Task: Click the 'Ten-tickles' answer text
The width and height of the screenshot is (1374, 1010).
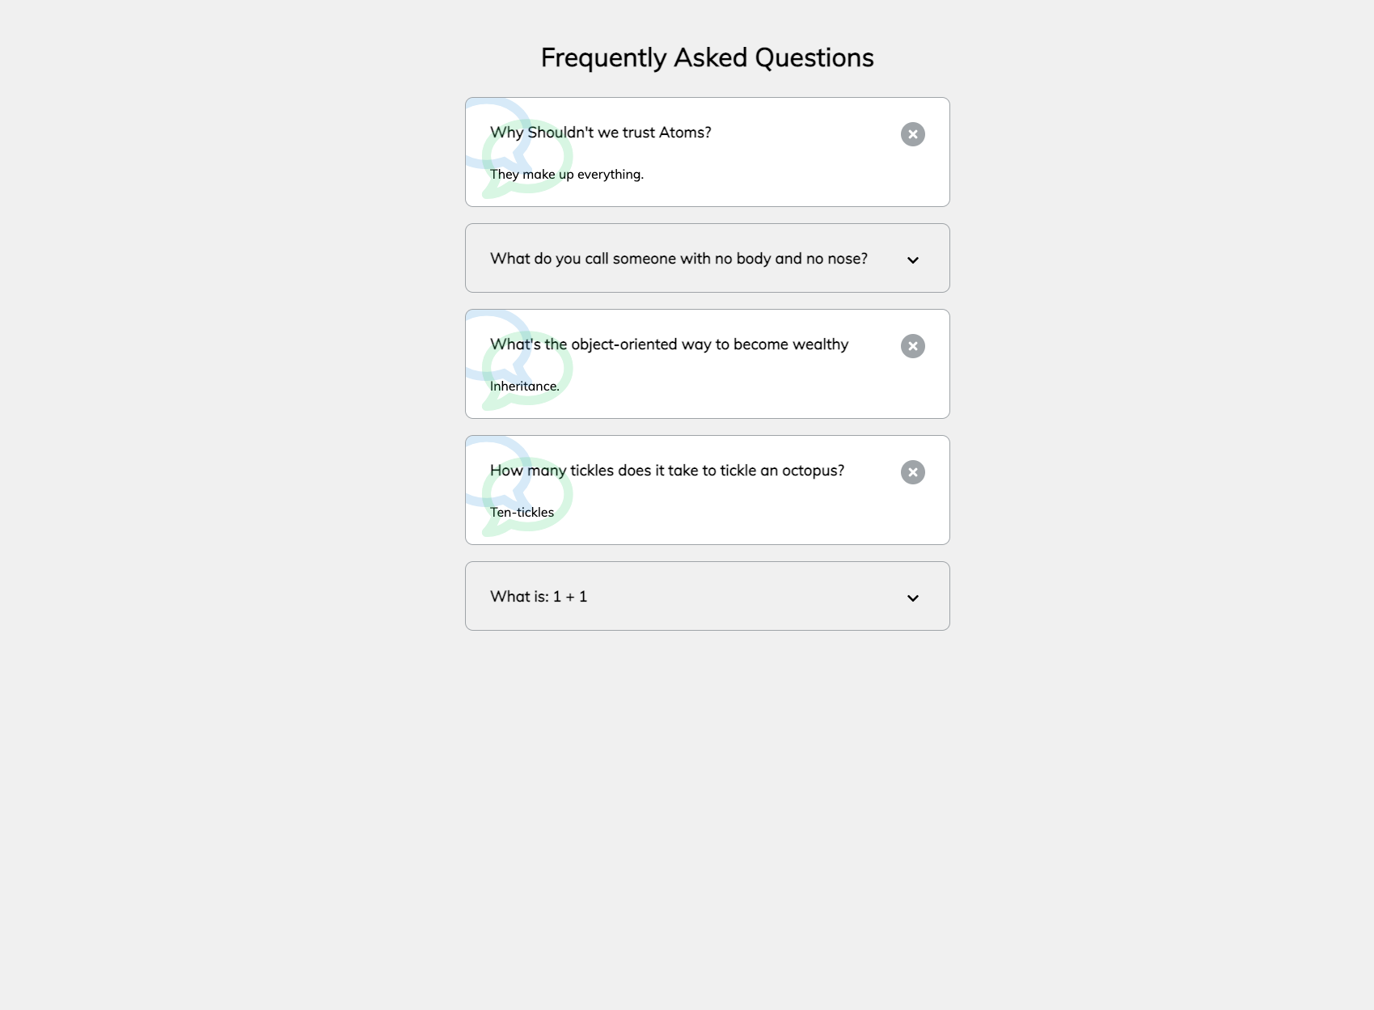Action: pos(522,513)
